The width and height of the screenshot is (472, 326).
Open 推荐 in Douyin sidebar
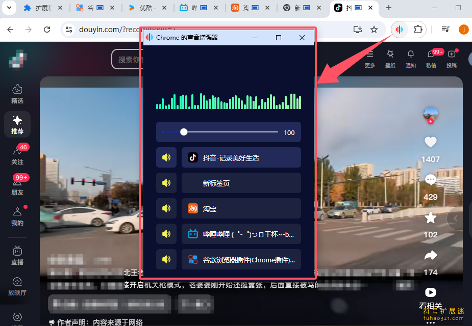(17, 124)
